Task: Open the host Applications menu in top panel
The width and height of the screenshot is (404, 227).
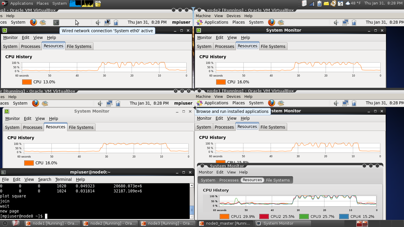Action: click(21, 3)
